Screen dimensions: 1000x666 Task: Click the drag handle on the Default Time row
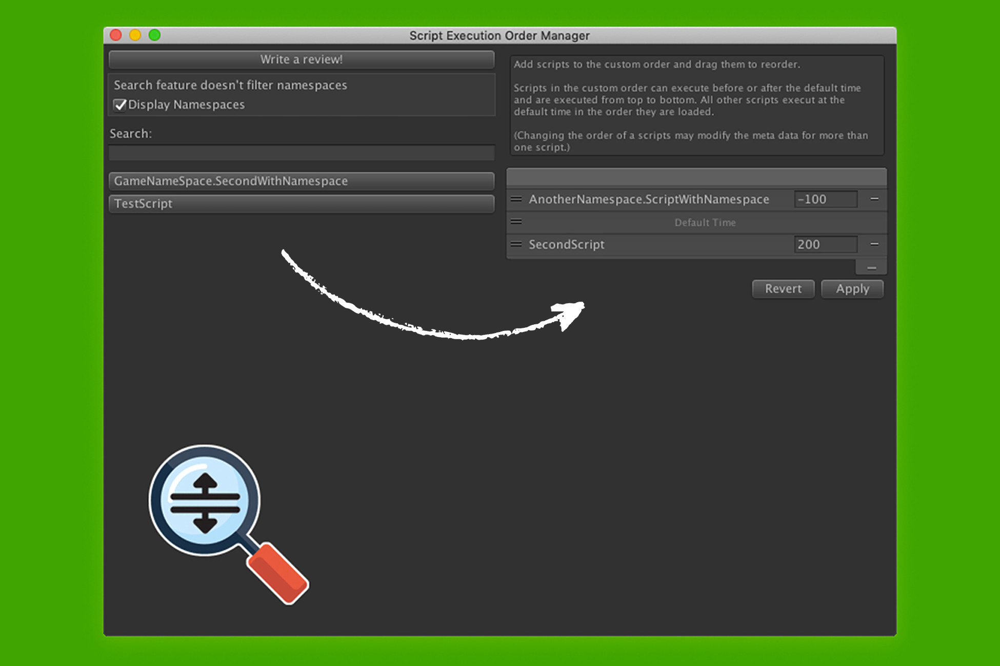pyautogui.click(x=516, y=222)
